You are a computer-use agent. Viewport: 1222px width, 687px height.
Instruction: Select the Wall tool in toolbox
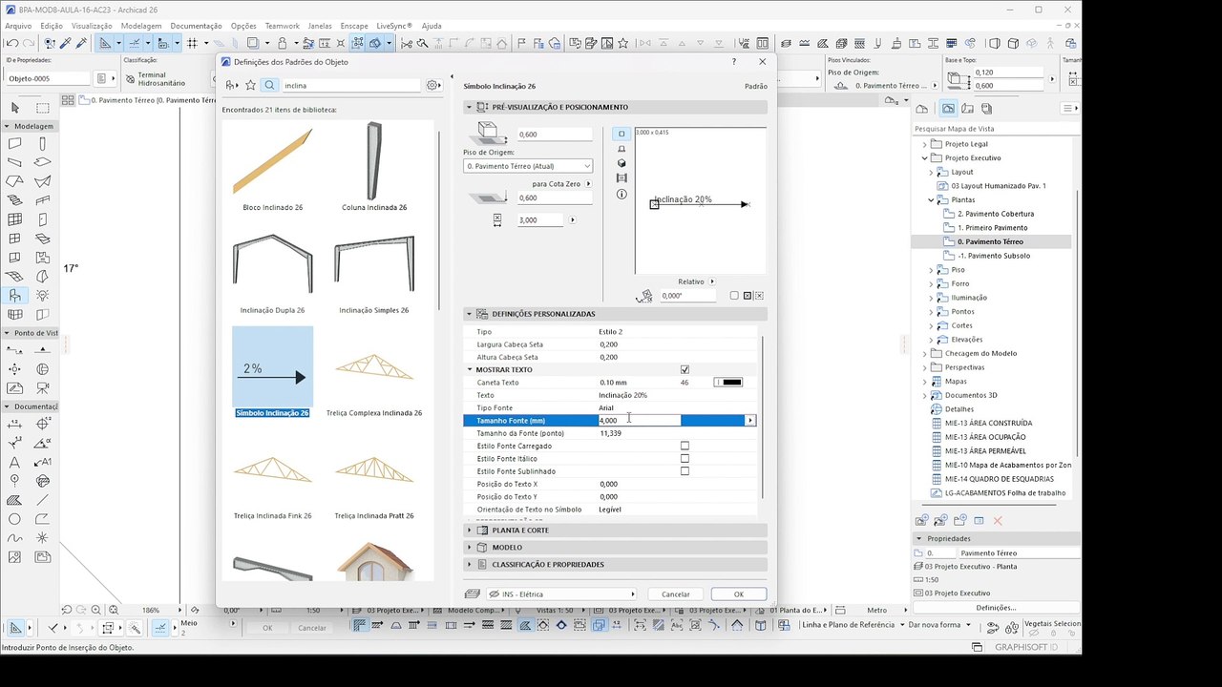click(x=14, y=144)
